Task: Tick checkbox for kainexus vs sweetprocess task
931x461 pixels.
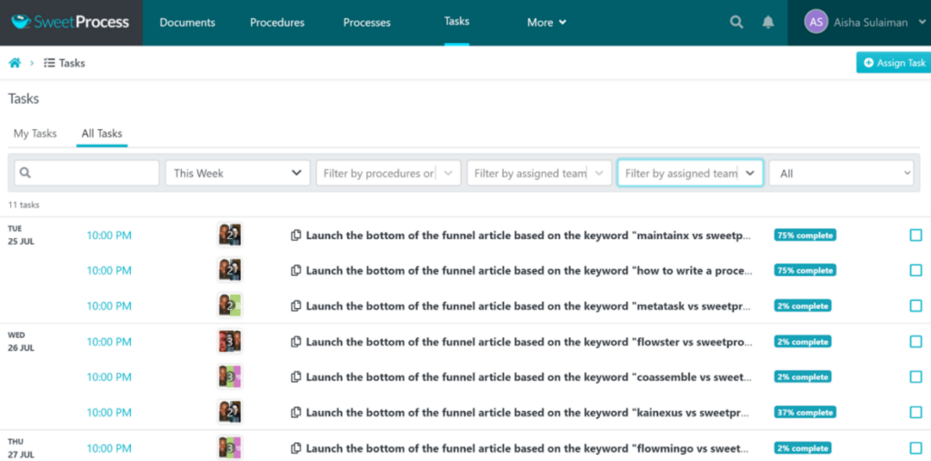Action: coord(916,412)
